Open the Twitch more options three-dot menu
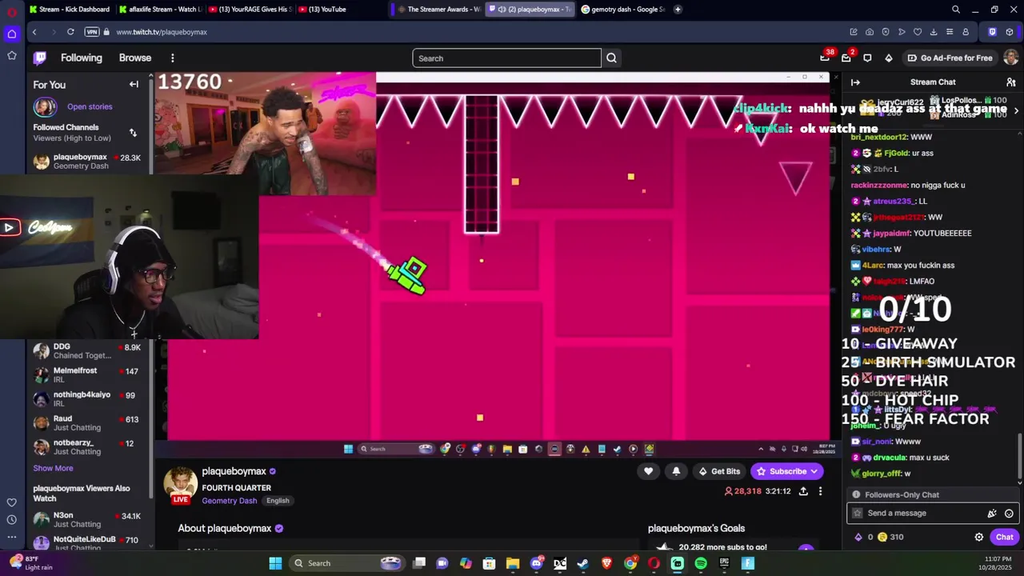Viewport: 1024px width, 576px height. [x=172, y=58]
